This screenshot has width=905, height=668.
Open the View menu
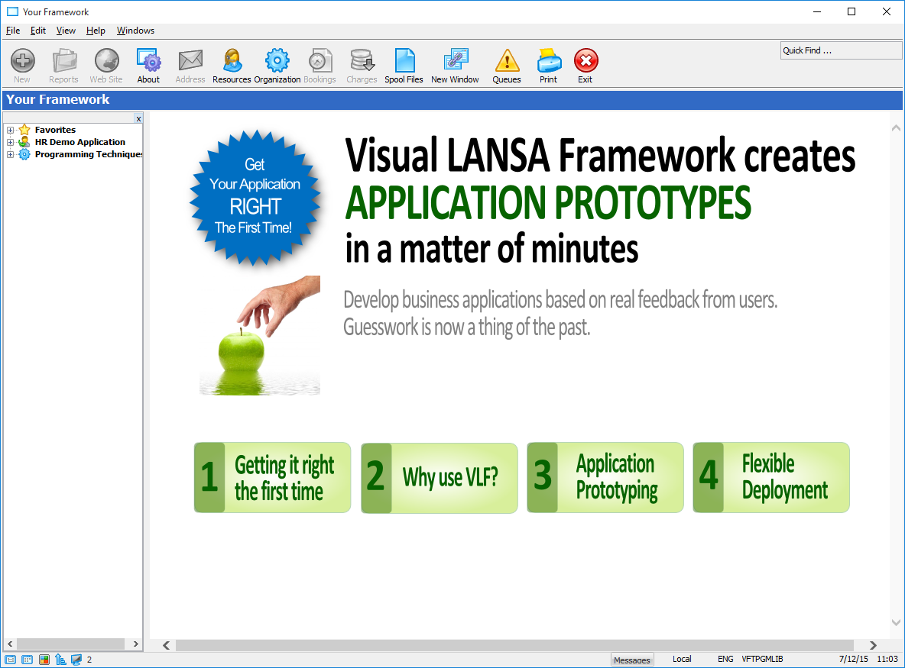tap(66, 31)
